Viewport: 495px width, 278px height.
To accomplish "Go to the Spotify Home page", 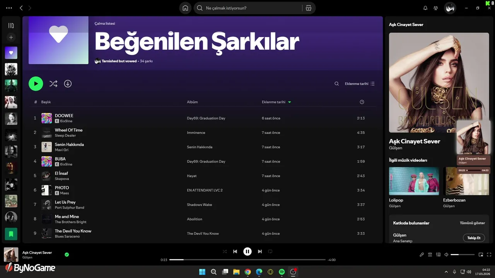I will coord(185,8).
